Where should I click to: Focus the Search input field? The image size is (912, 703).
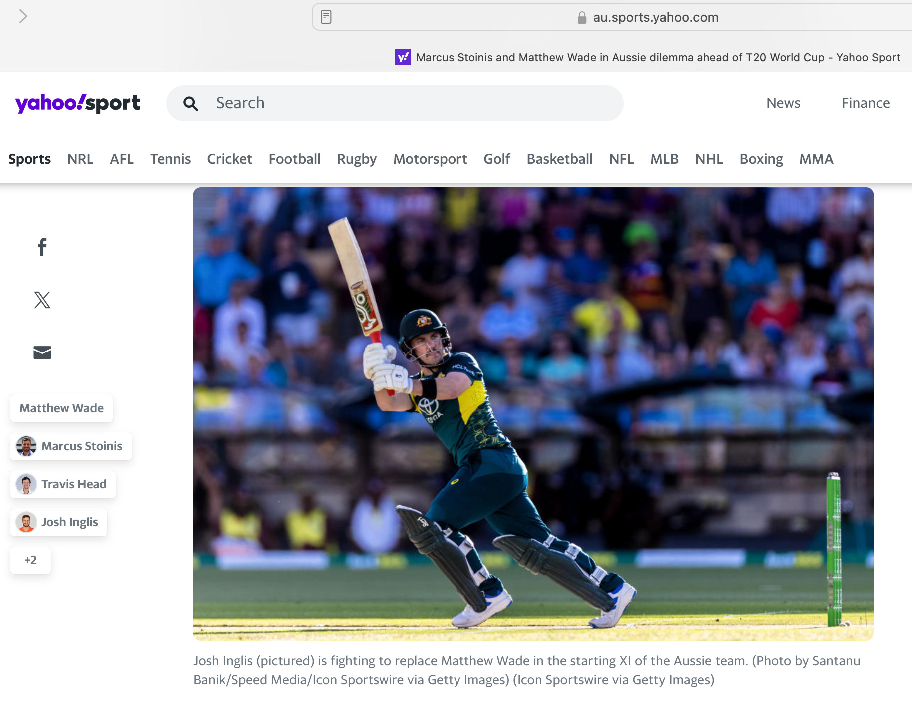(395, 103)
